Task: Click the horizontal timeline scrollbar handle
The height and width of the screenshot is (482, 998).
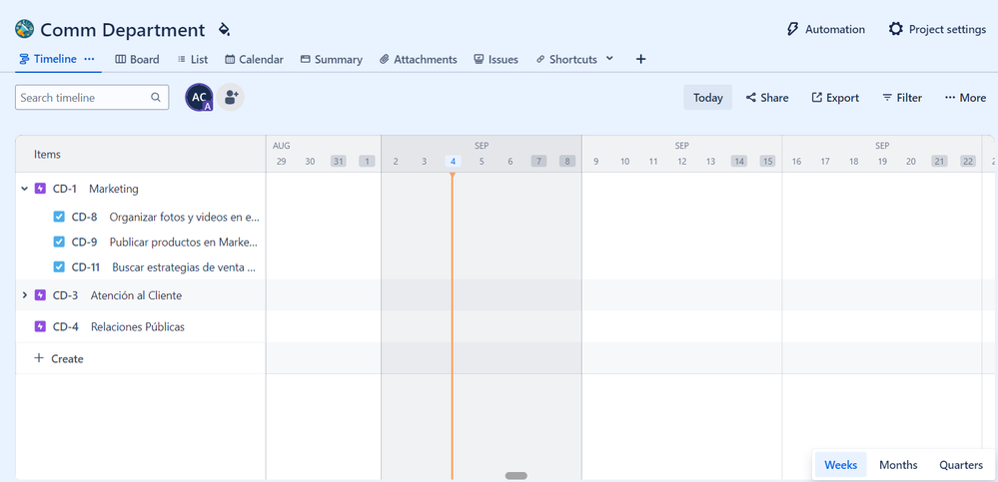Action: coord(516,476)
